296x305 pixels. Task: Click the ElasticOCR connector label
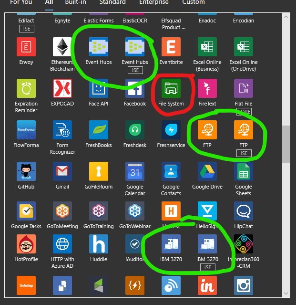tap(135, 21)
